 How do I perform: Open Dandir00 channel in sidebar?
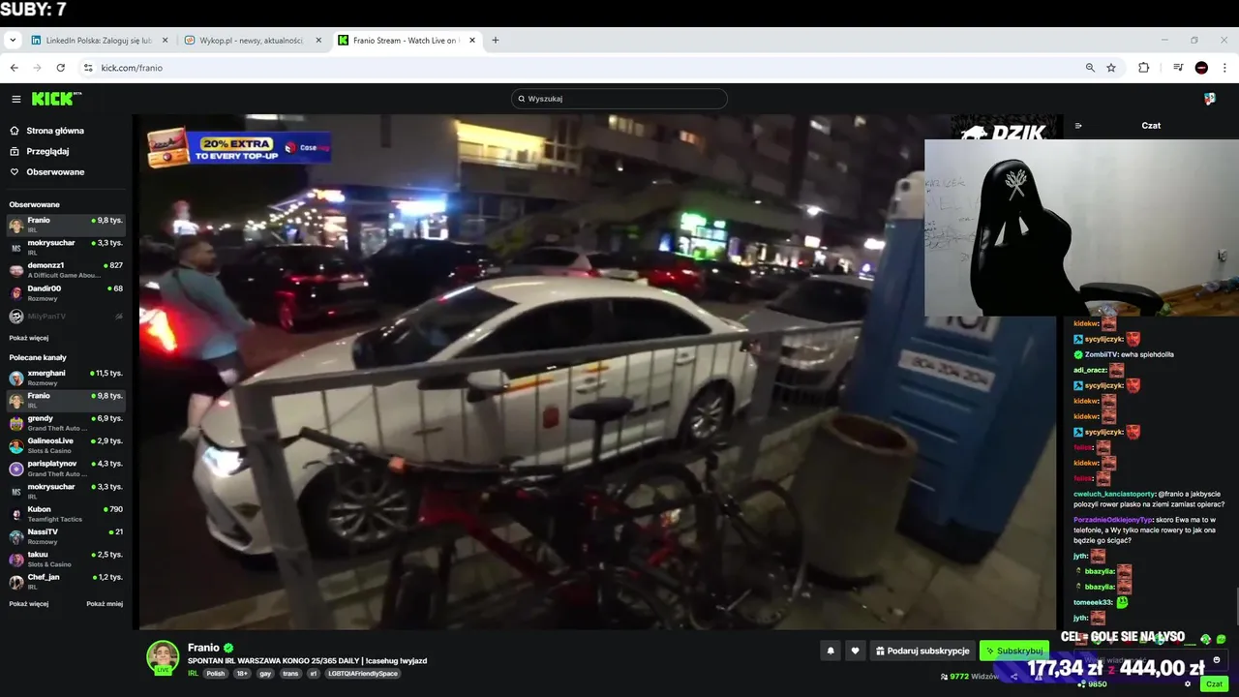[66, 292]
